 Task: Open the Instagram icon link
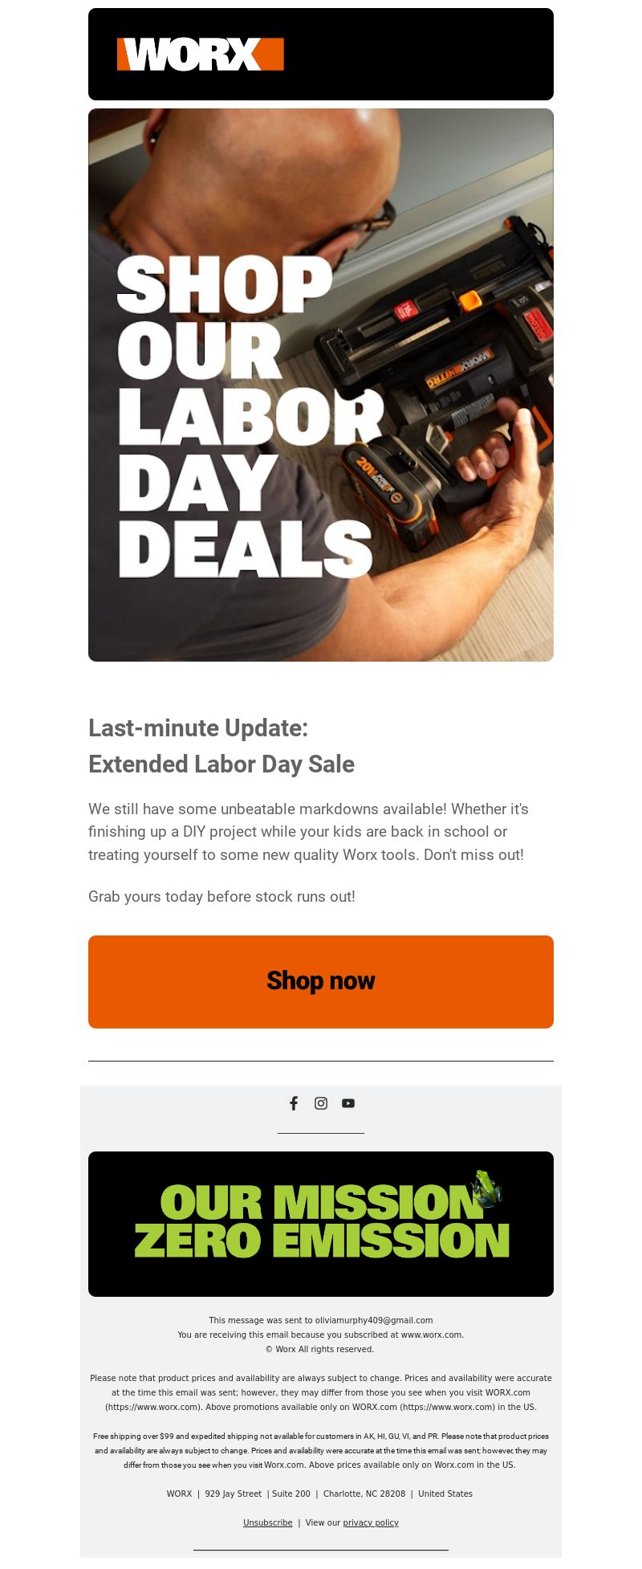(x=321, y=1103)
